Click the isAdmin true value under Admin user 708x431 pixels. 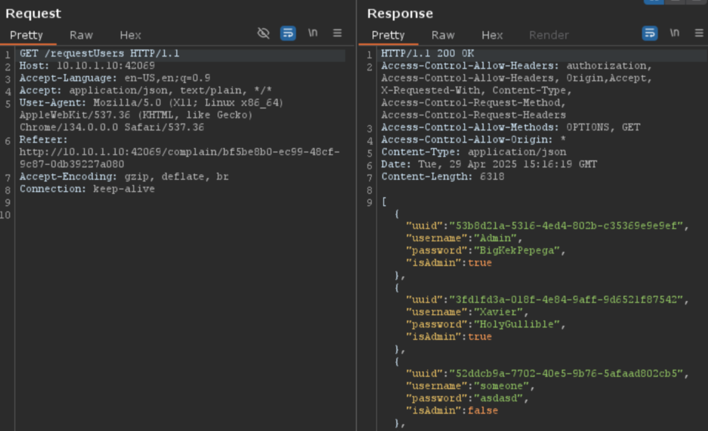pyautogui.click(x=480, y=263)
